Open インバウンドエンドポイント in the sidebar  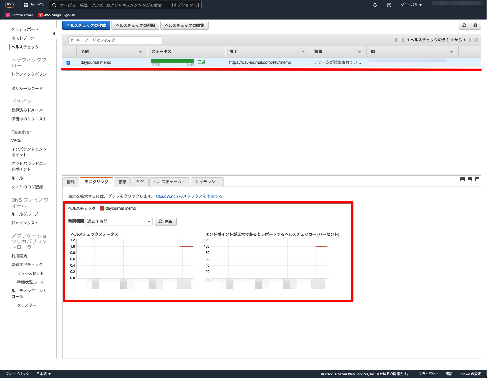(x=29, y=152)
